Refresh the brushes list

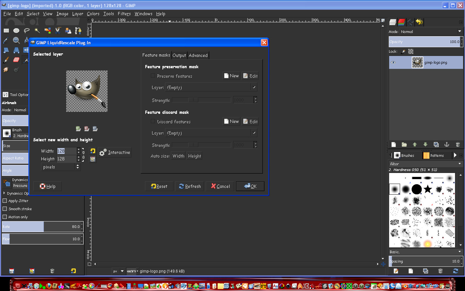(x=456, y=271)
